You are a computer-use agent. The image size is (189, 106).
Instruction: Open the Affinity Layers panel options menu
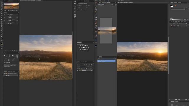[x=188, y=21]
